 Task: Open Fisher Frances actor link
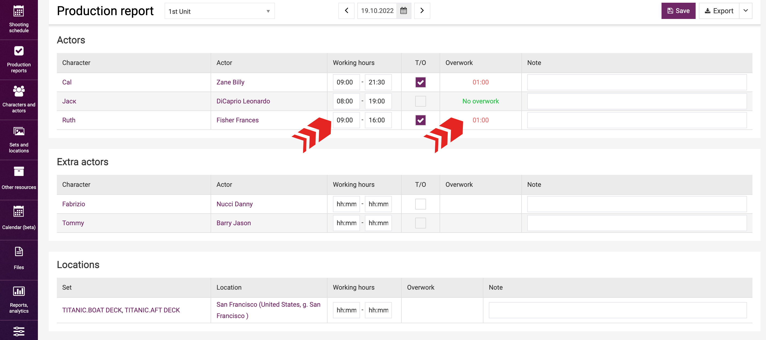click(x=238, y=120)
